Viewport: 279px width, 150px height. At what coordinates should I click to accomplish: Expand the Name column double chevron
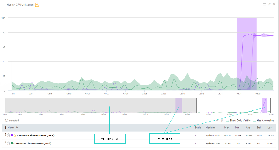[17, 128]
